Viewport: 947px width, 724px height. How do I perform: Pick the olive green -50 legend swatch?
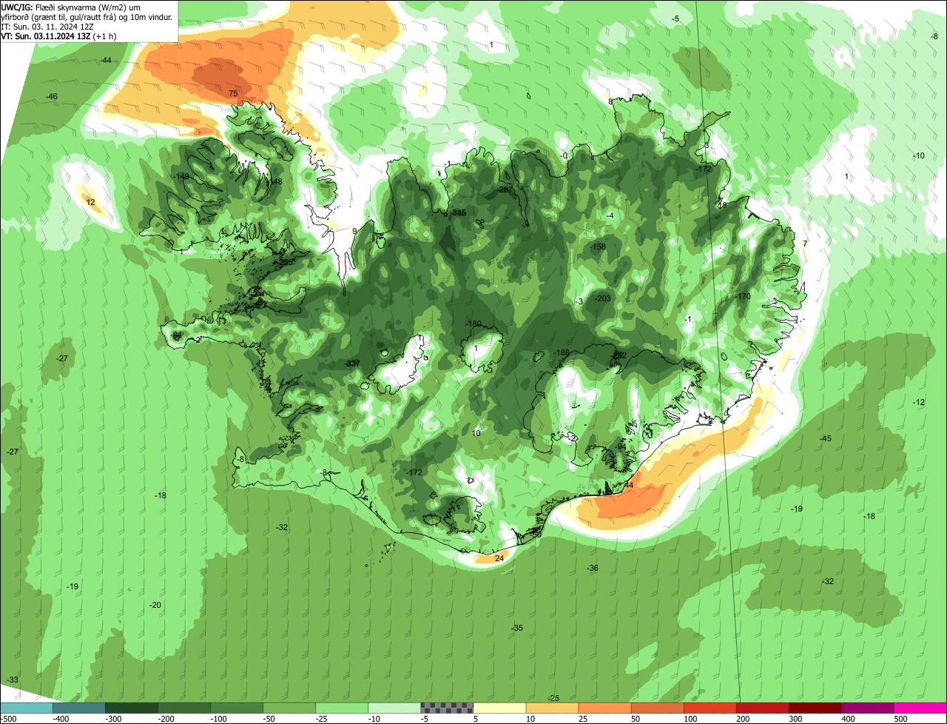coord(289,708)
